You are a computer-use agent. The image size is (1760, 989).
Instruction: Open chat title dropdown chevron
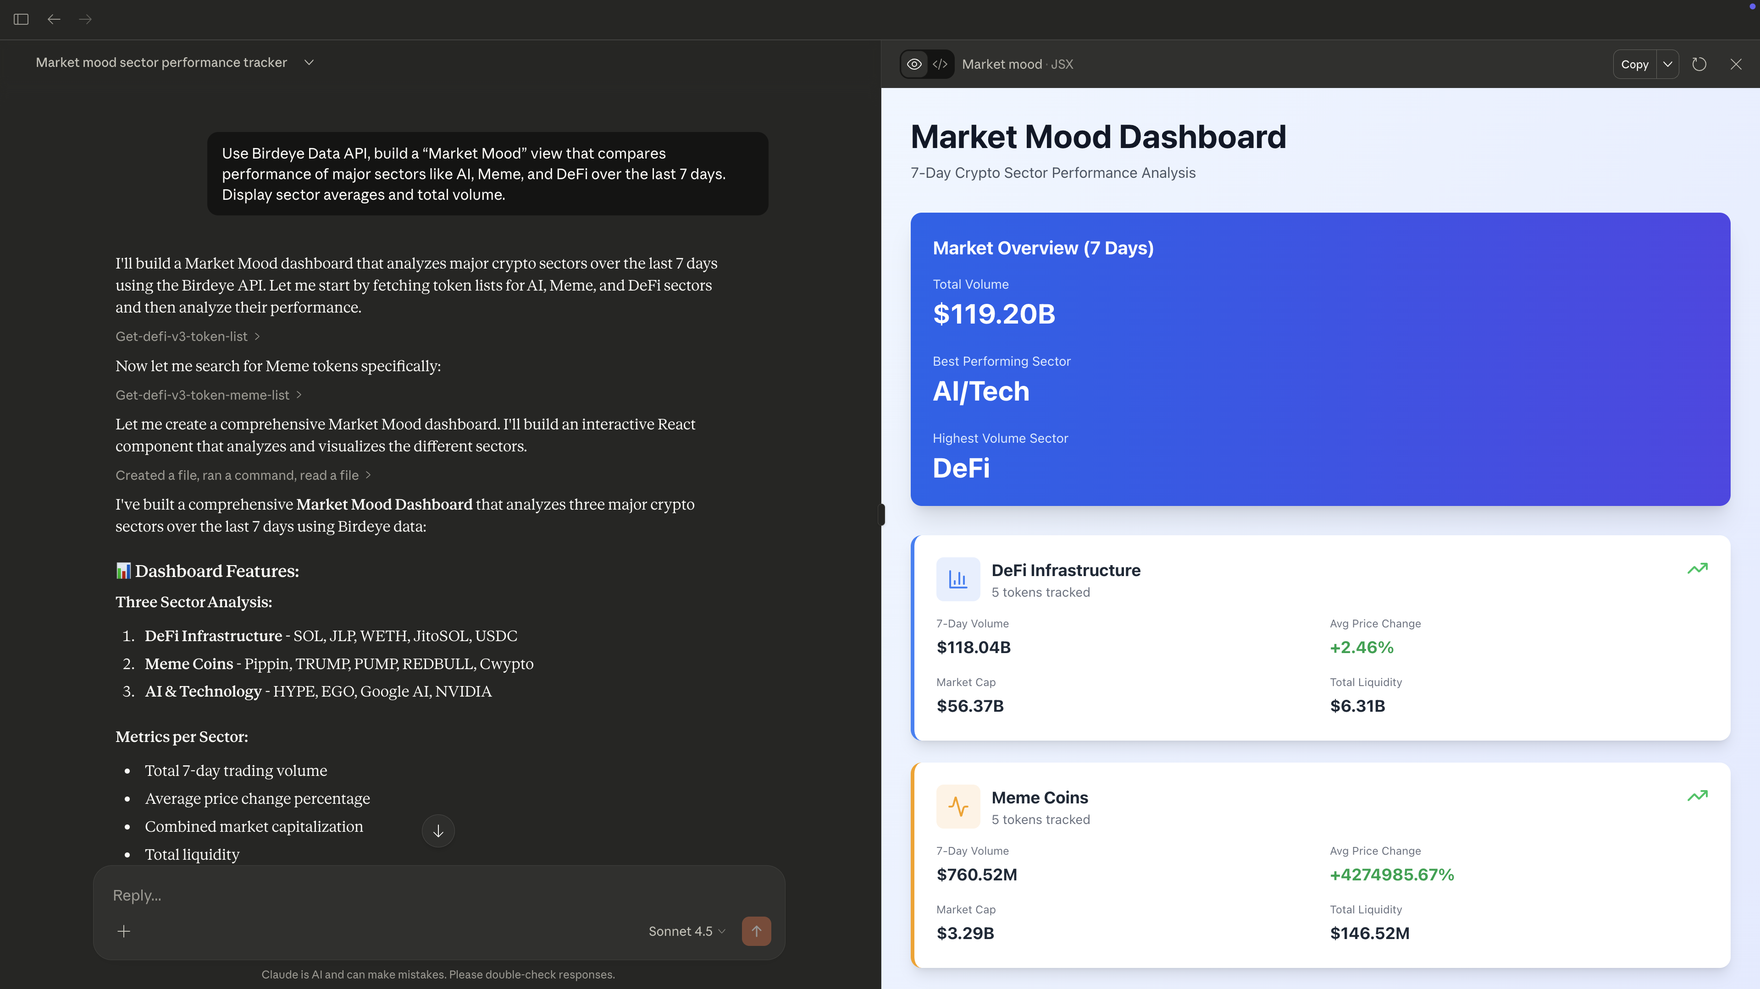(309, 62)
